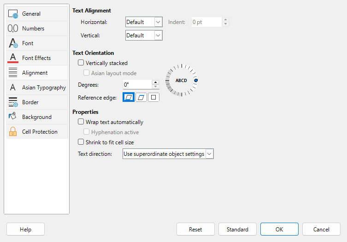Switch to the Border tab
Screen dimensions: 347x242
[x=37, y=102]
